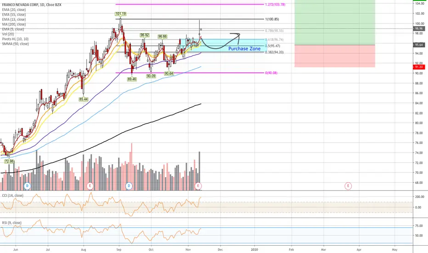Select the 0(90.08) Fibonacci level label
The width and height of the screenshot is (428, 253).
[x=271, y=73]
